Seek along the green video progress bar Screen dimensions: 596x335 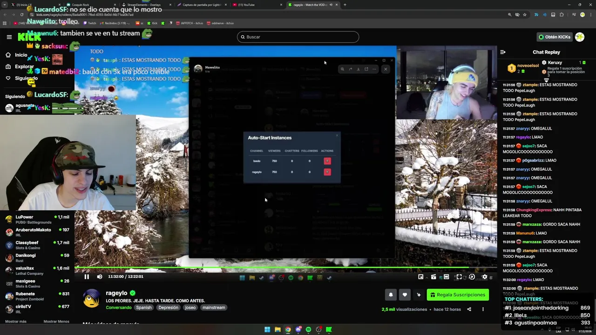[285, 268]
